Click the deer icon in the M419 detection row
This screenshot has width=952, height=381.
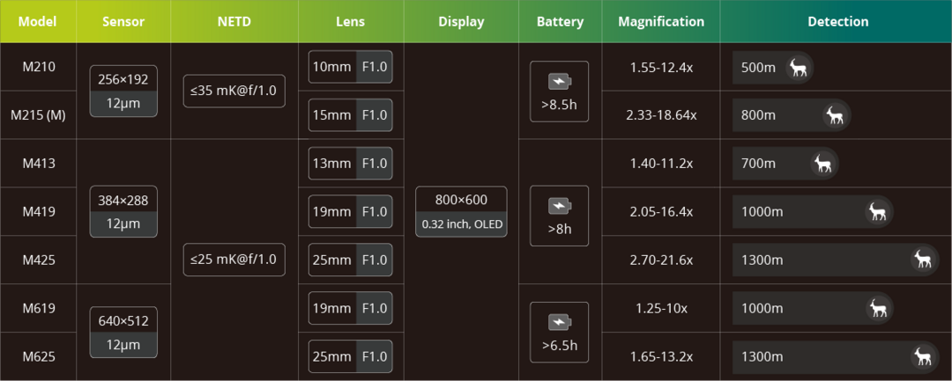pos(878,212)
